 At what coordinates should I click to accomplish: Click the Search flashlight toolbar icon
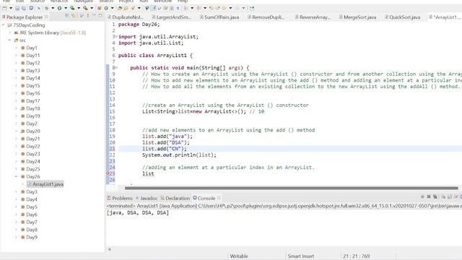coord(133,8)
